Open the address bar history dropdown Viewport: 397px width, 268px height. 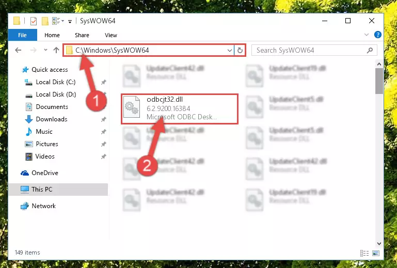(230, 51)
